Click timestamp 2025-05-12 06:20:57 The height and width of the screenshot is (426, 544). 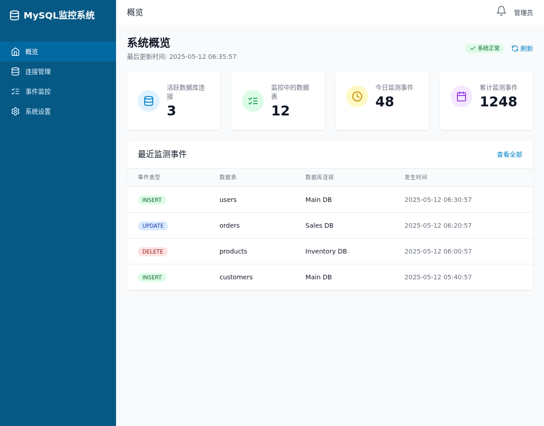[438, 225]
